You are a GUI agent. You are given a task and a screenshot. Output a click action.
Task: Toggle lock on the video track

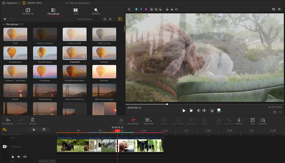coord(13,157)
